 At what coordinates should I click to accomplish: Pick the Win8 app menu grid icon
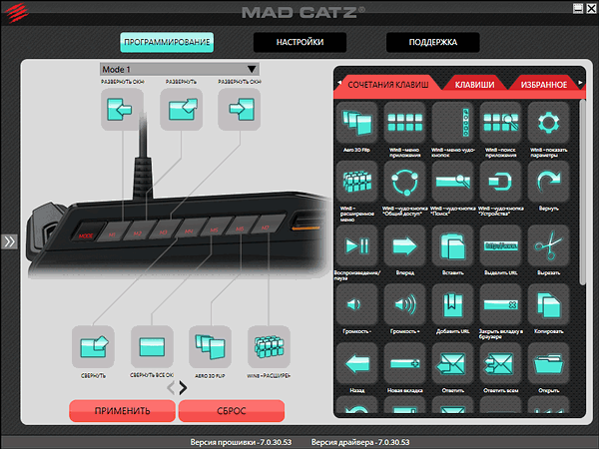[x=405, y=123]
